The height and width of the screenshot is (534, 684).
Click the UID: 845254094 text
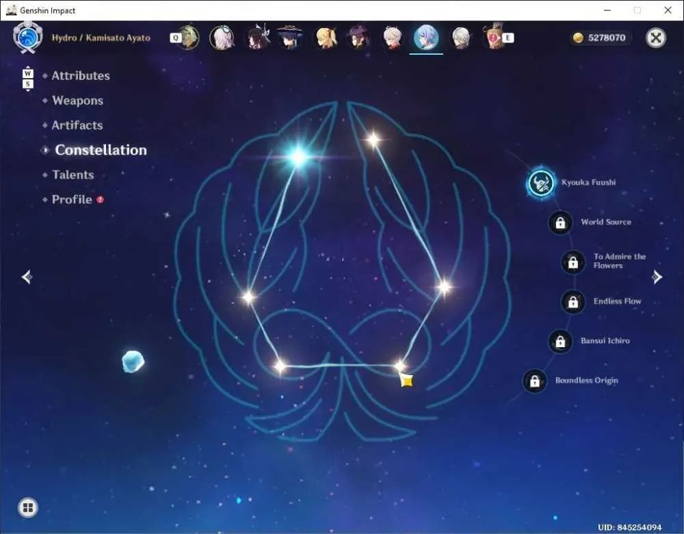[629, 527]
